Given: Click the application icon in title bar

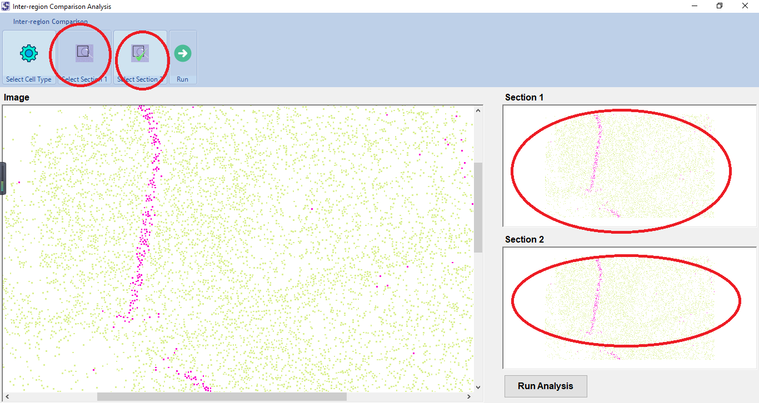Looking at the screenshot, I should coord(6,6).
